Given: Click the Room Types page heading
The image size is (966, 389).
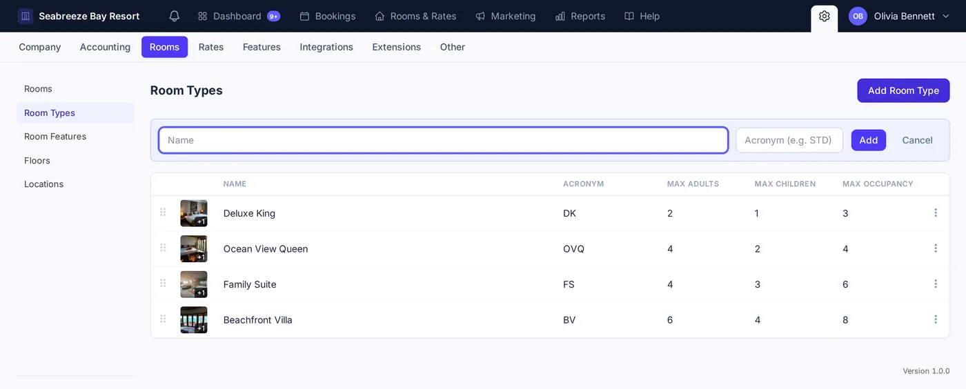Looking at the screenshot, I should coord(186,90).
